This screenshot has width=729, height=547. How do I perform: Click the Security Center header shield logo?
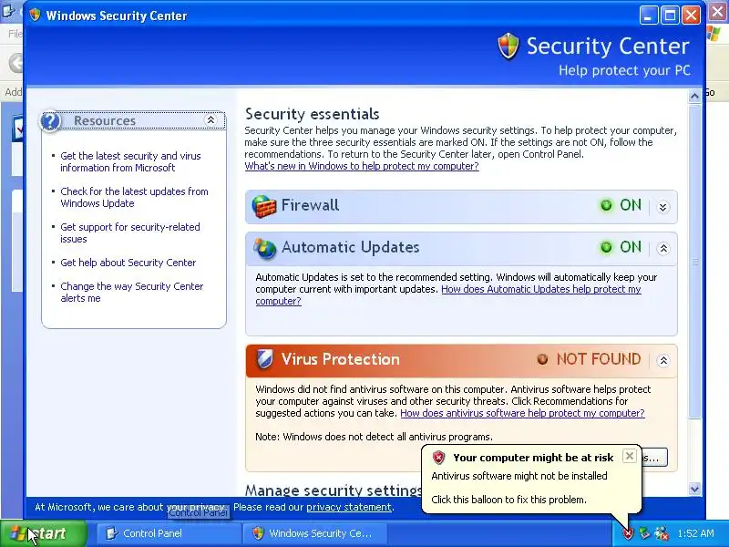click(508, 46)
